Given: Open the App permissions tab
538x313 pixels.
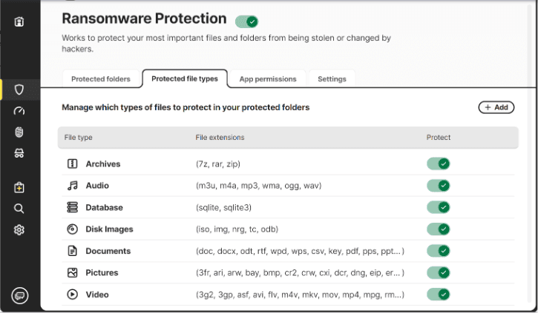Looking at the screenshot, I should click(267, 79).
